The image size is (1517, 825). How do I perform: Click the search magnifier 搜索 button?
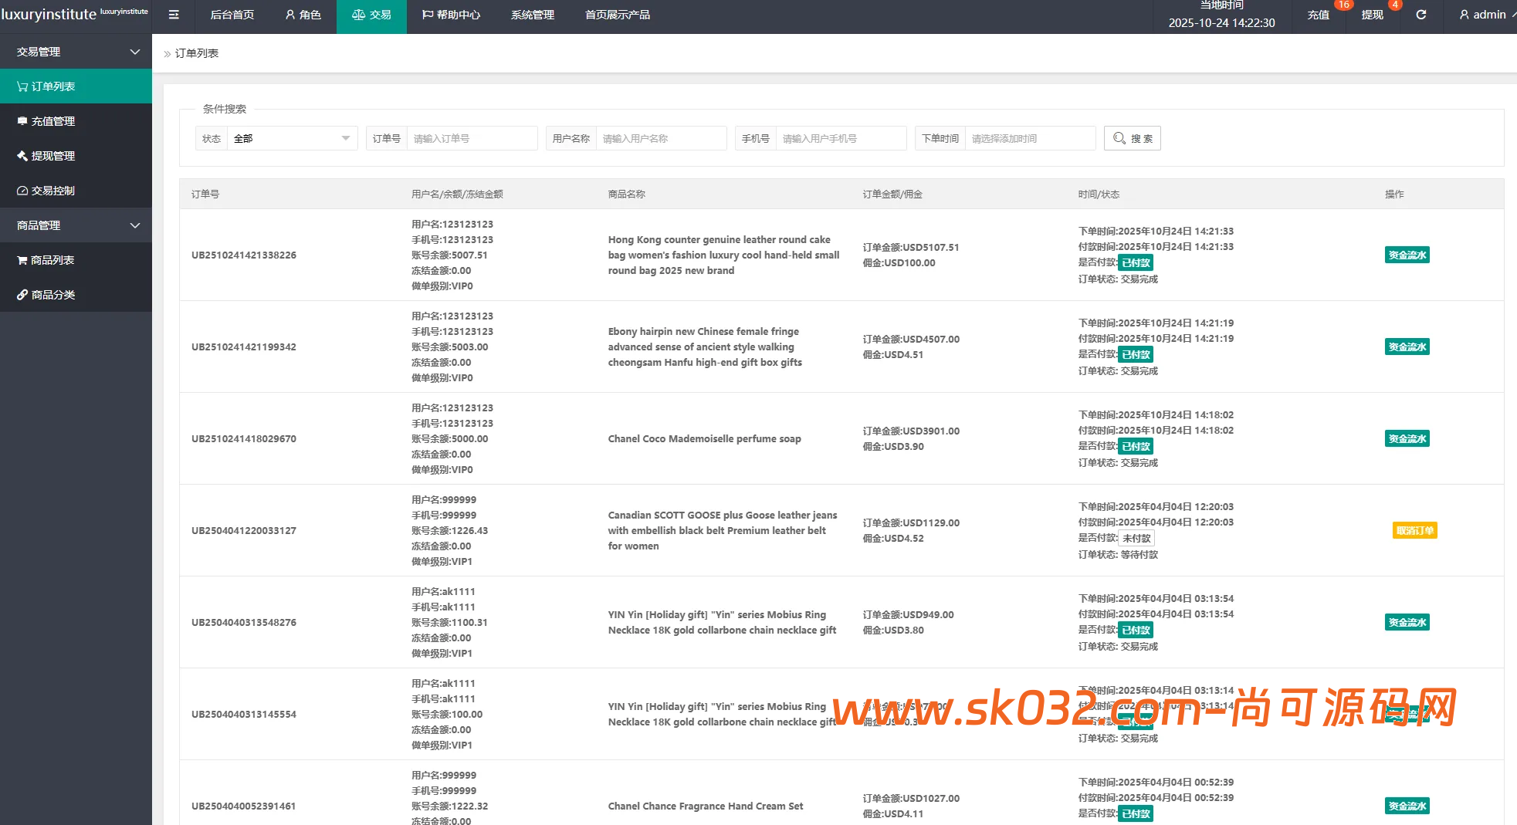pos(1132,138)
